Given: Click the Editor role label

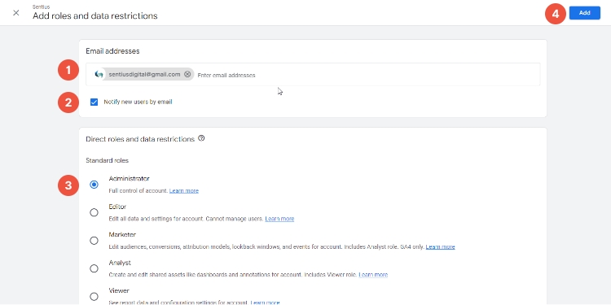Looking at the screenshot, I should (117, 207).
